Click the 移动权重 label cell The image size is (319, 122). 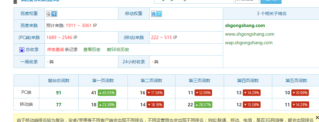134,14
